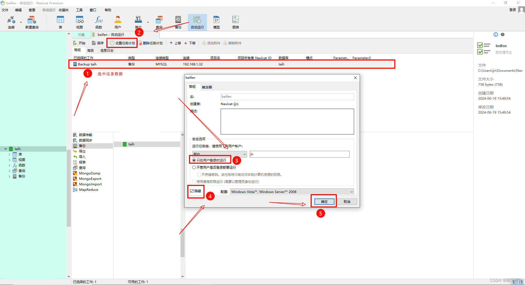This screenshot has width=525, height=285.
Task: Click 设置任务计划 schedule button
Action: (x=122, y=43)
